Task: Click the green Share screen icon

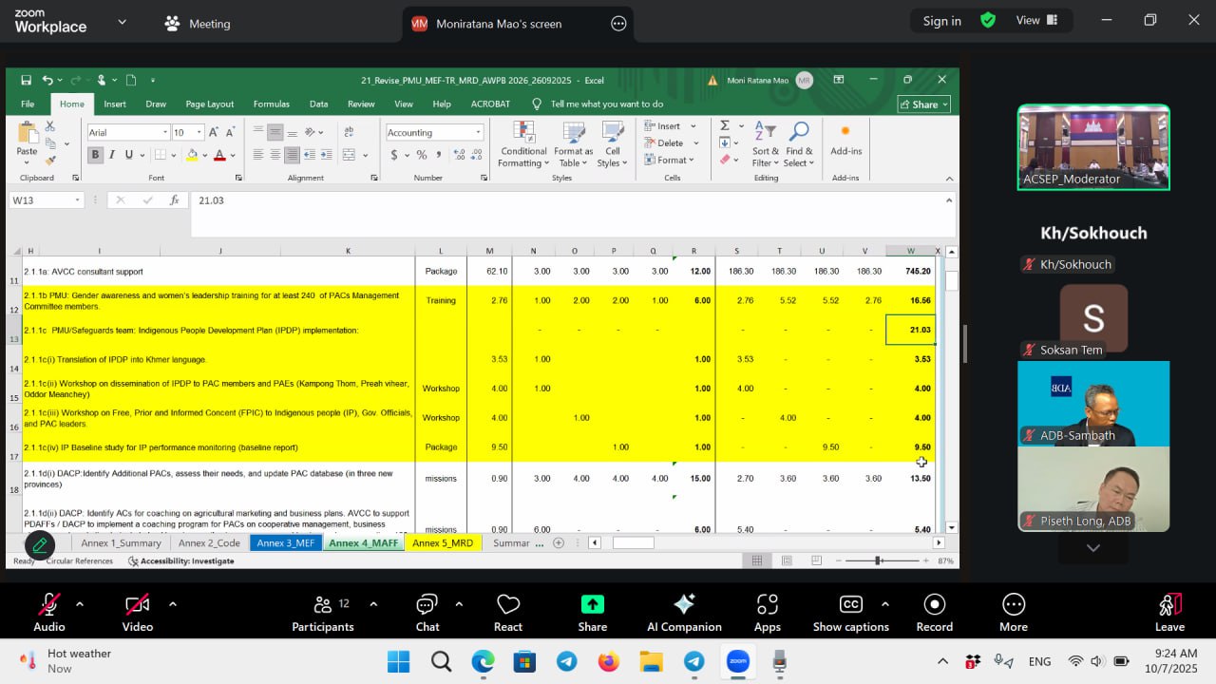Action: point(592,605)
